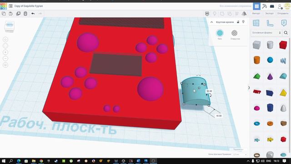Pick the gray Paraboloid shape
Screen dimensions: 291x164
283,108
